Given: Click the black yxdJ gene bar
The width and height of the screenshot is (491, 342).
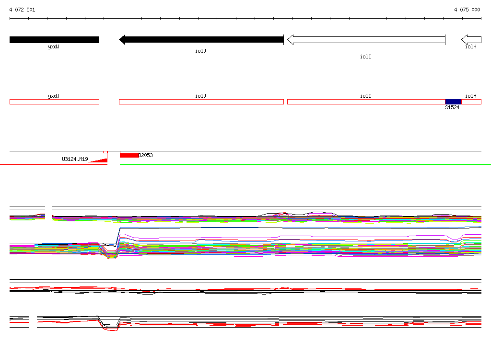Looking at the screenshot, I should click(x=54, y=40).
